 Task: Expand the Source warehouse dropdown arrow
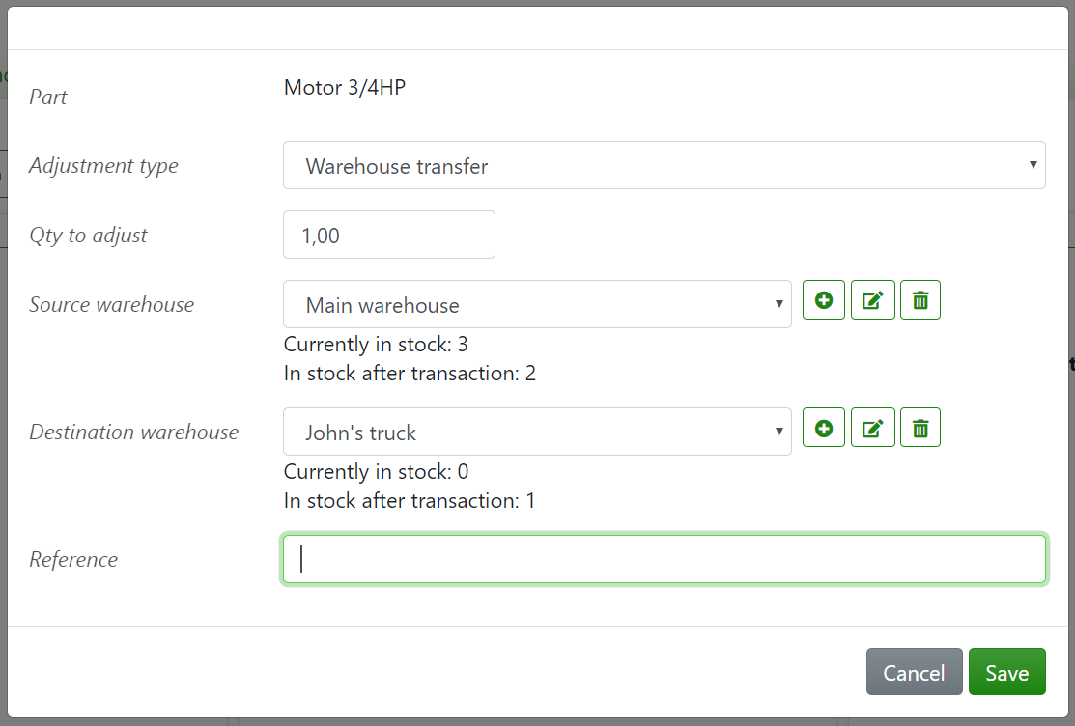[779, 303]
